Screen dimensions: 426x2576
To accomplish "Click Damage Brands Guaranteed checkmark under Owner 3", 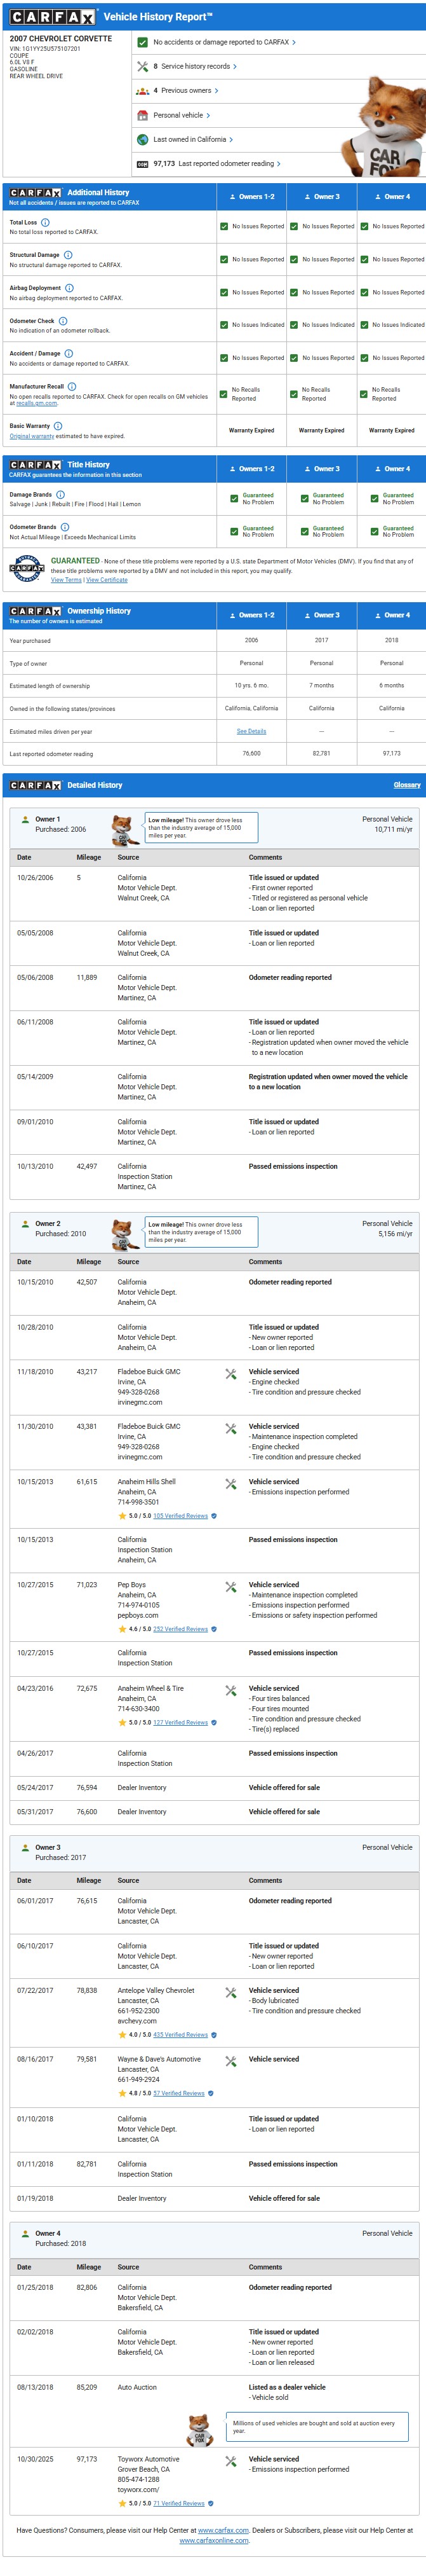I will click(x=304, y=498).
